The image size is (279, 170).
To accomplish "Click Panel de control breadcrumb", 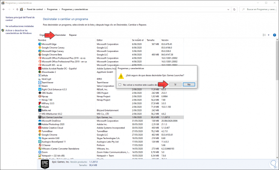I will 35,9.
